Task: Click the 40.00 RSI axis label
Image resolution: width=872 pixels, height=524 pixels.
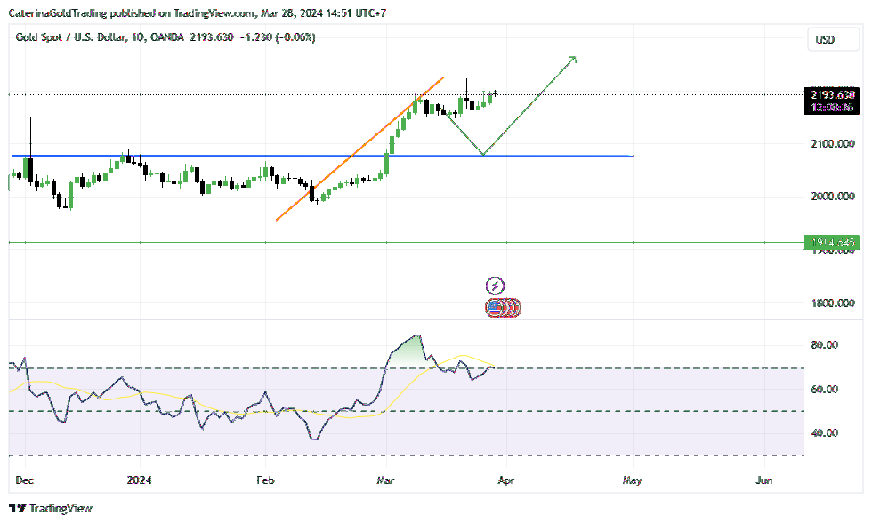Action: click(x=824, y=432)
